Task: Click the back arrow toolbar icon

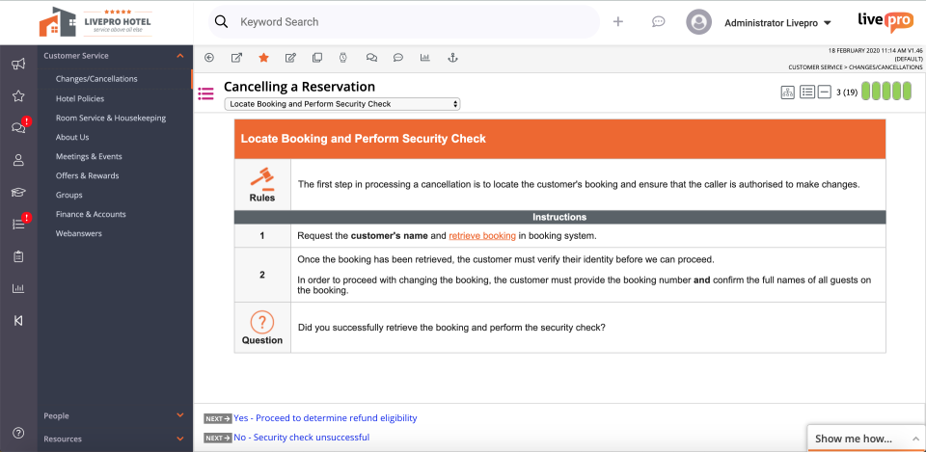Action: tap(209, 58)
